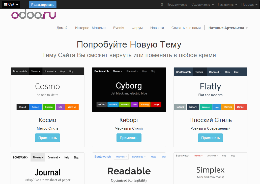Click the Плоский Стиль theme title

210,120
